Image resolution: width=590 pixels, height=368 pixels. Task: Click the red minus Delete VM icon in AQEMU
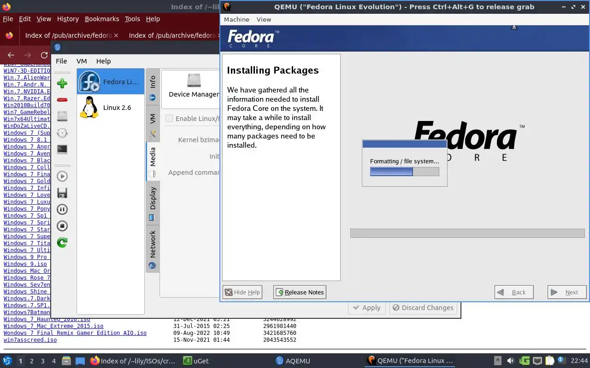pos(62,100)
